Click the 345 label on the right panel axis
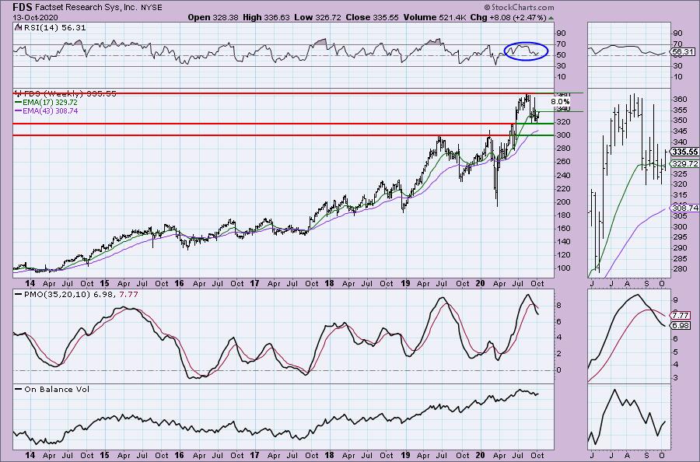700x462 pixels. pyautogui.click(x=680, y=131)
